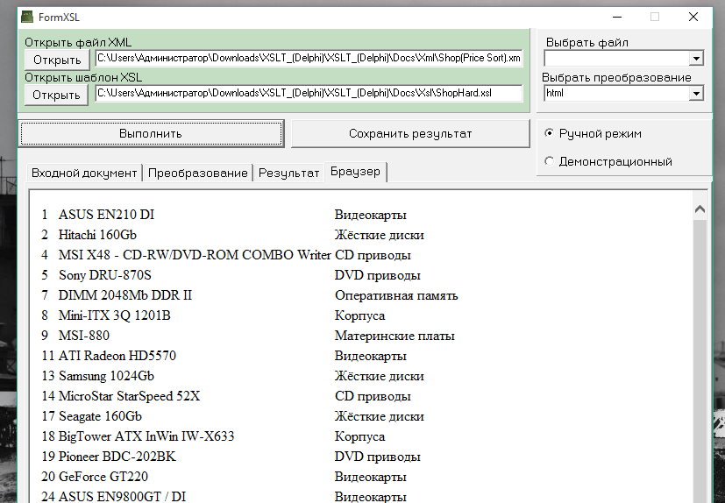Click DIMM 2048Mb DDR II text
Screen dimensions: 725x503
[x=124, y=295]
